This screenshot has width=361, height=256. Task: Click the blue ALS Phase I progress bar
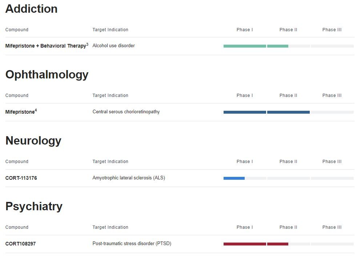coord(234,178)
